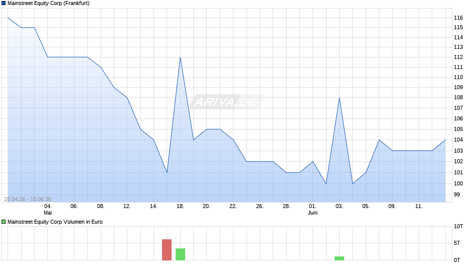This screenshot has width=473, height=265.
Task: Click the price axis label 100
Action: [458, 184]
